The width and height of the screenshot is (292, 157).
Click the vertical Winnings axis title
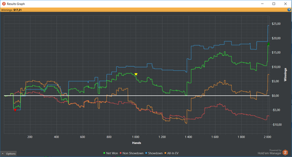(285, 75)
